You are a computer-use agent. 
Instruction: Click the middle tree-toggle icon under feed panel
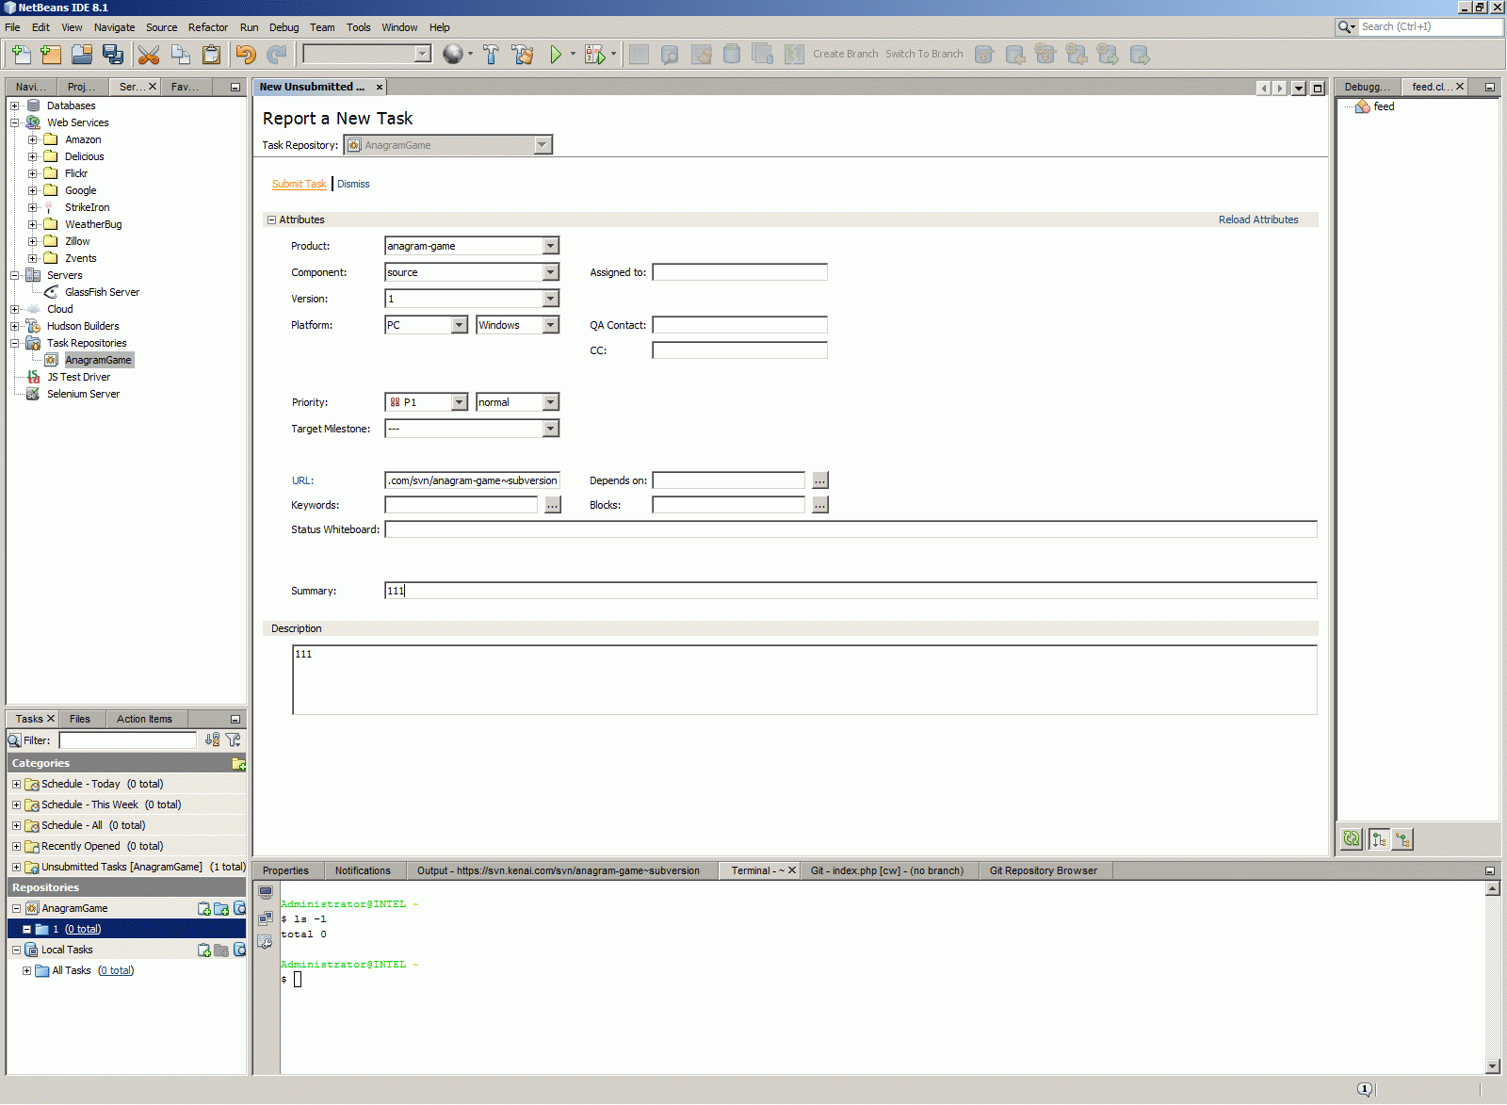click(1379, 839)
